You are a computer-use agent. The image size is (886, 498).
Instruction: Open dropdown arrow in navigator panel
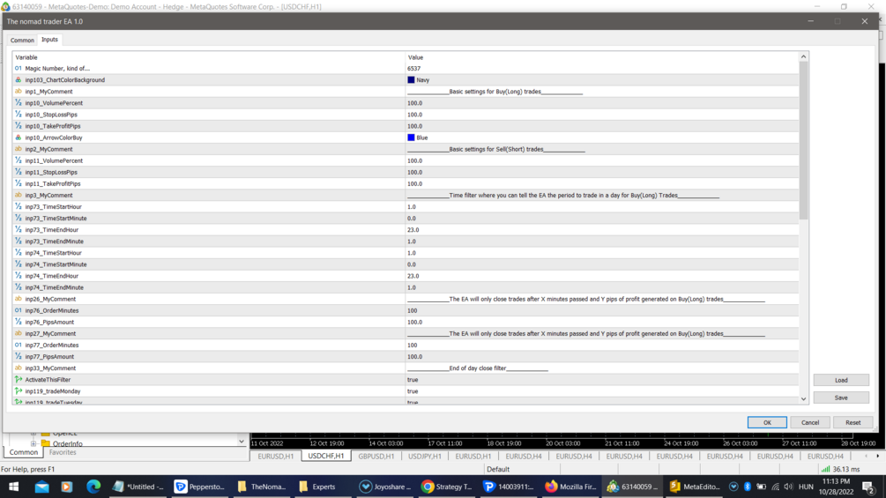(x=242, y=442)
